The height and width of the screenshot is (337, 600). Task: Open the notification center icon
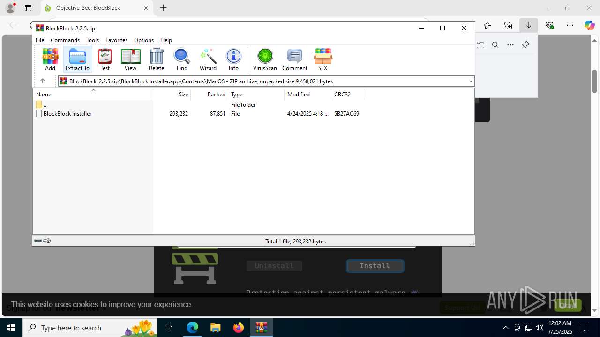tap(585, 328)
